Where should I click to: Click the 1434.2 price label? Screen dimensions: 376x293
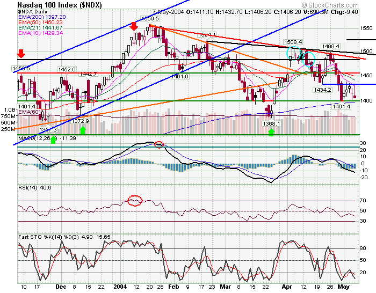[x=322, y=90]
